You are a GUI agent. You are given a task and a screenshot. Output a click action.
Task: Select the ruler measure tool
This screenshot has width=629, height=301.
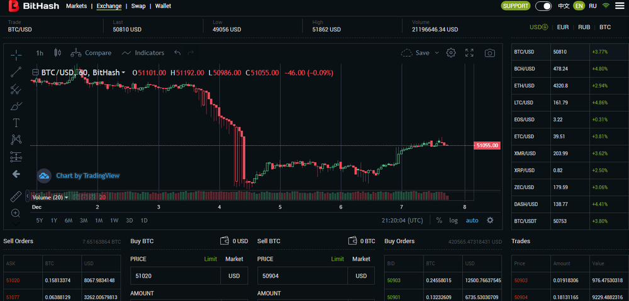click(x=16, y=197)
